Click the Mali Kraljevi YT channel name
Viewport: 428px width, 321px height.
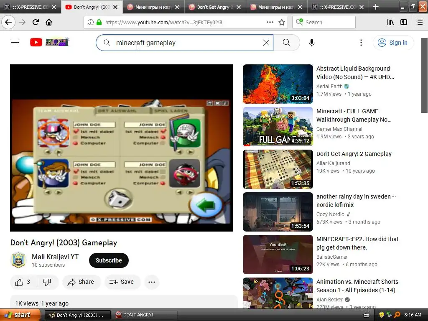pyautogui.click(x=55, y=257)
